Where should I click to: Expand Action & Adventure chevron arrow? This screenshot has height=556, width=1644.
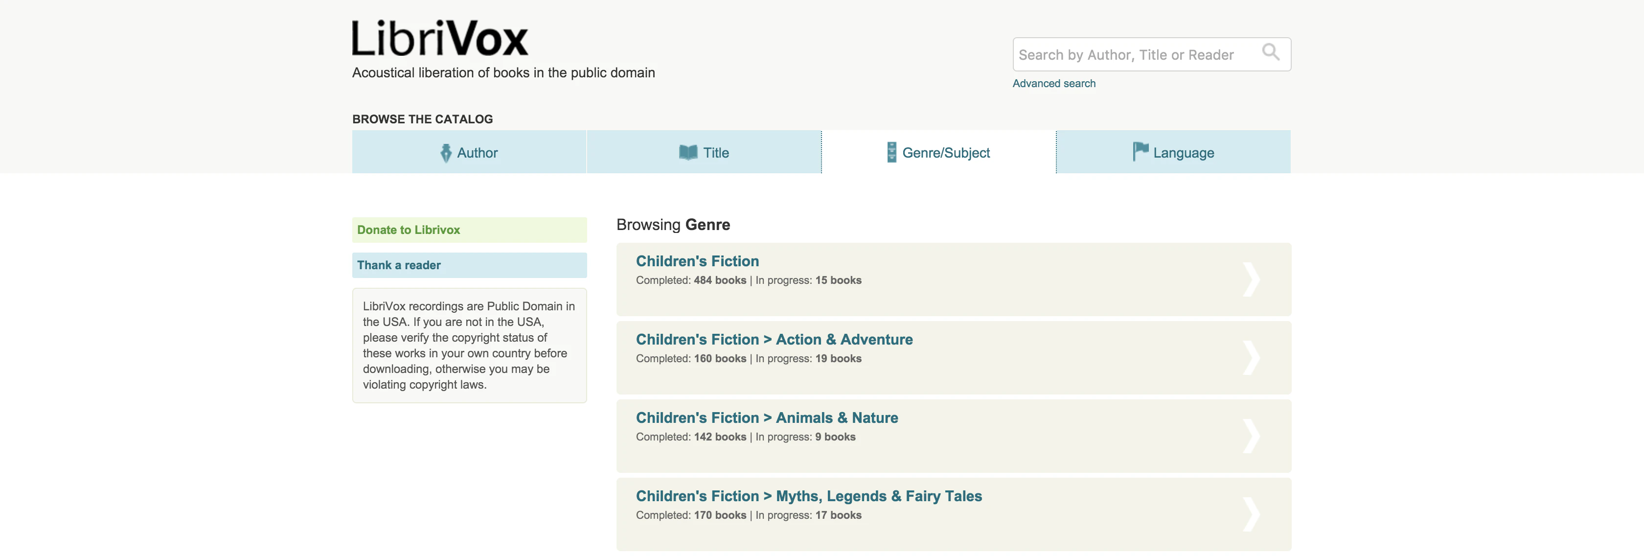pos(1251,357)
